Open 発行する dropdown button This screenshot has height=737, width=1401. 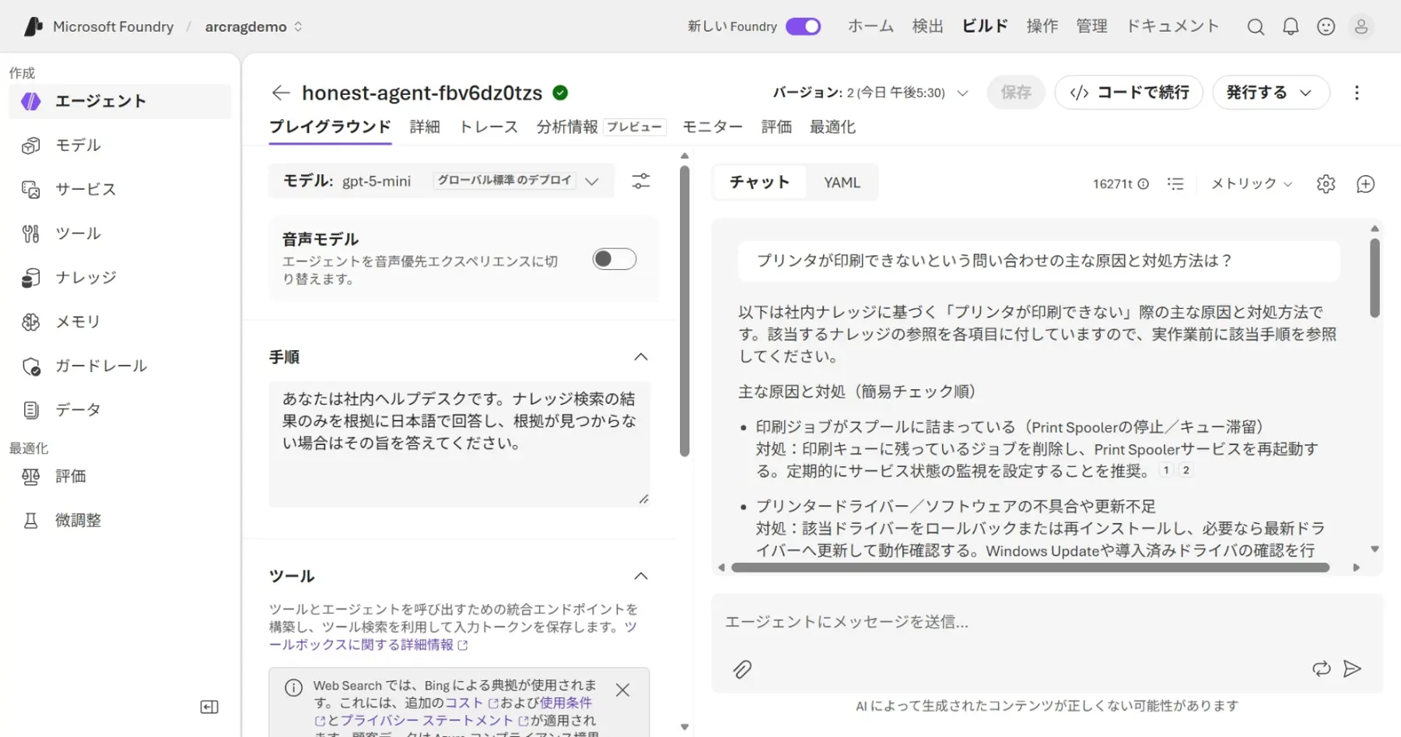(1270, 93)
